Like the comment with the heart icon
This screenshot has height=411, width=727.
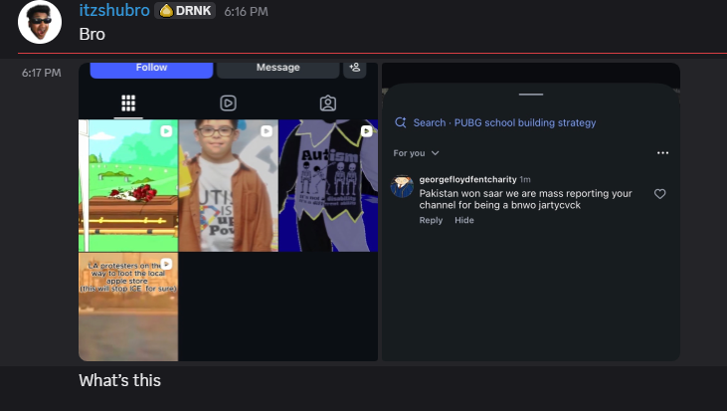[x=659, y=194]
